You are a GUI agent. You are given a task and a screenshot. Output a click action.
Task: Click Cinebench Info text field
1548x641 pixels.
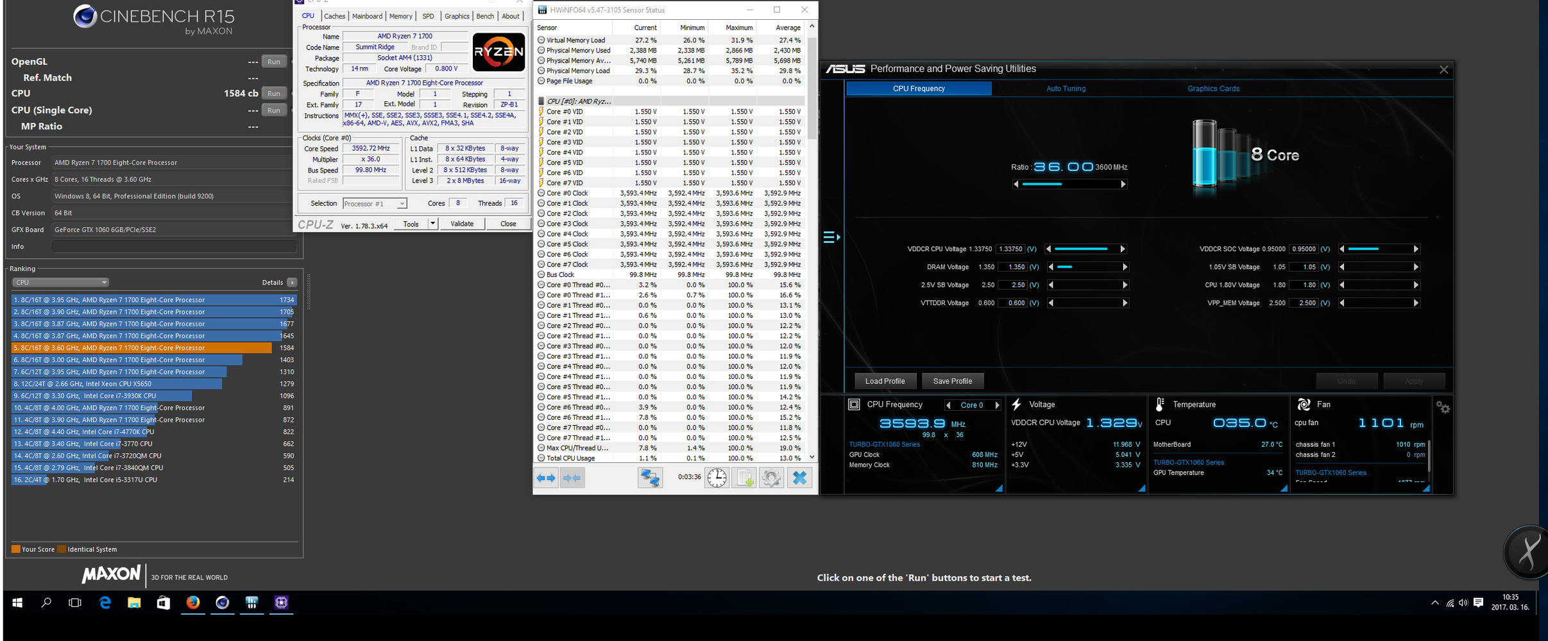174,246
